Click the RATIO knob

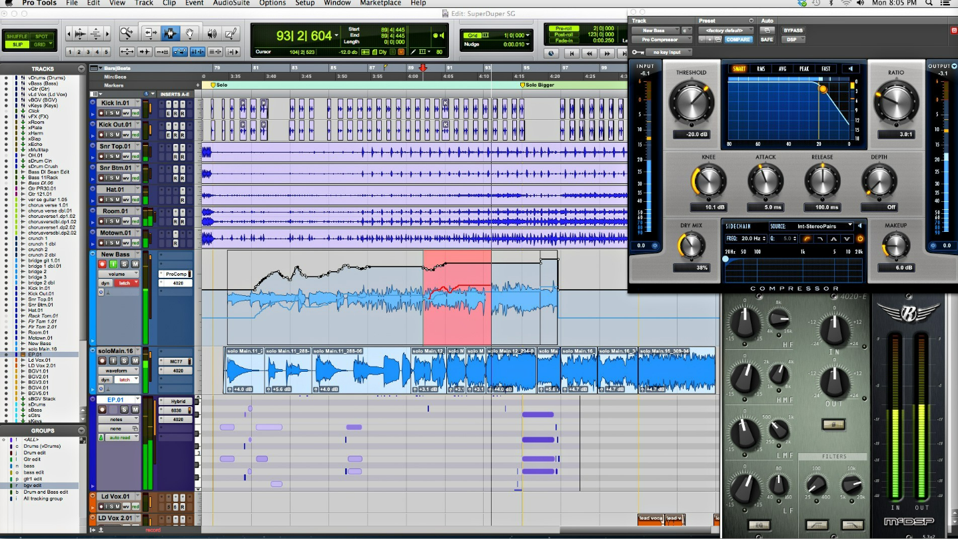click(896, 102)
